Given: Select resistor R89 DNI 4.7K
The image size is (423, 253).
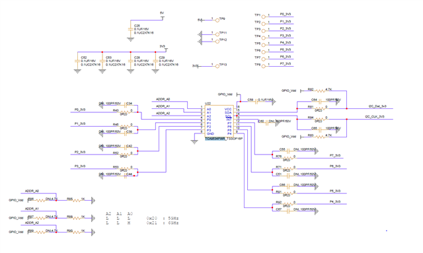Looking at the screenshot, I should [x=40, y=233].
